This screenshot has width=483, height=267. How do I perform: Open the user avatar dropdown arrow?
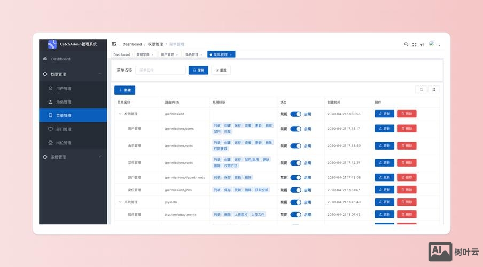pos(439,45)
